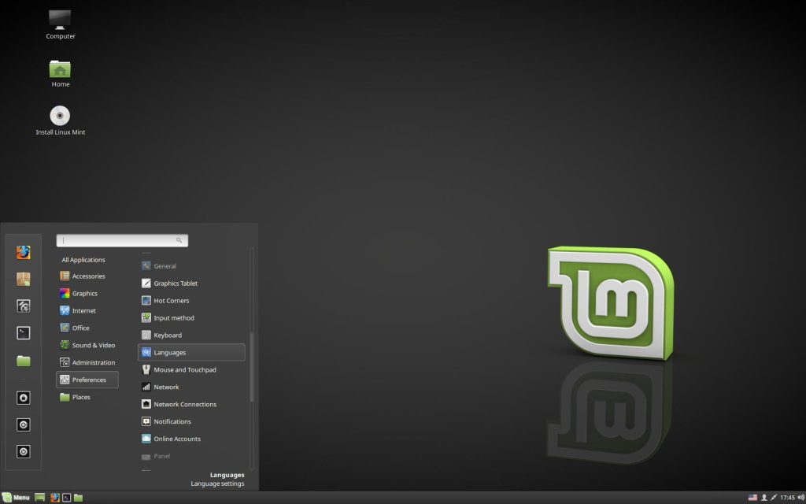Click the Quit power icon in menu sidebar
The image size is (806, 504).
[24, 452]
